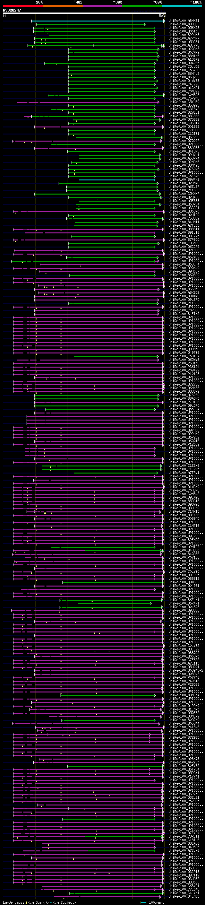
Task: Open hit UniRef100_A5DPP4
Action: [184, 159]
